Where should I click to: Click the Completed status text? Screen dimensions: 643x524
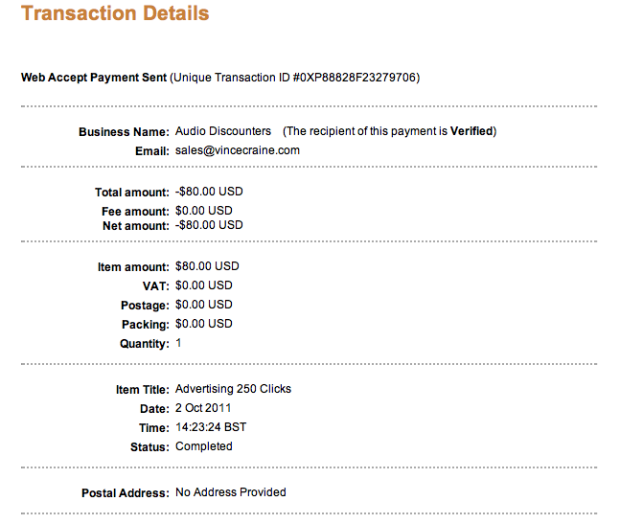point(204,446)
